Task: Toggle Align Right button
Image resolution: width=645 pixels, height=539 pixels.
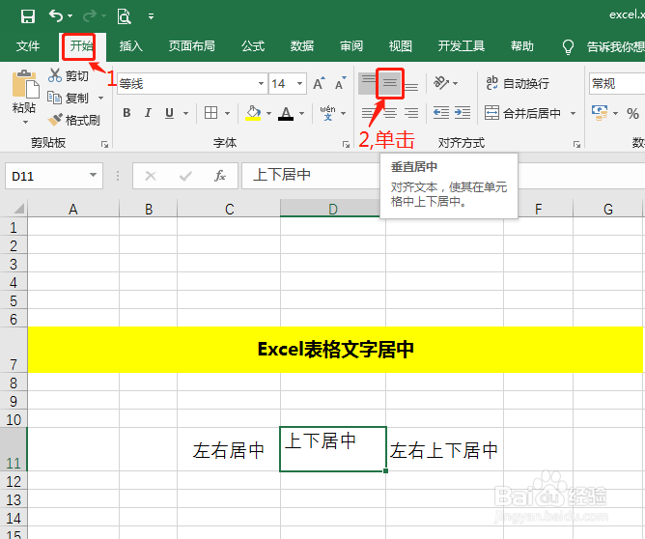Action: coord(411,113)
